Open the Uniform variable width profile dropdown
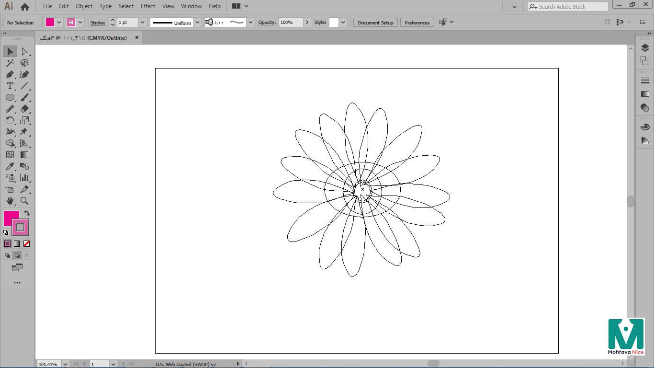Viewport: 654px width, 368px height. 197,23
